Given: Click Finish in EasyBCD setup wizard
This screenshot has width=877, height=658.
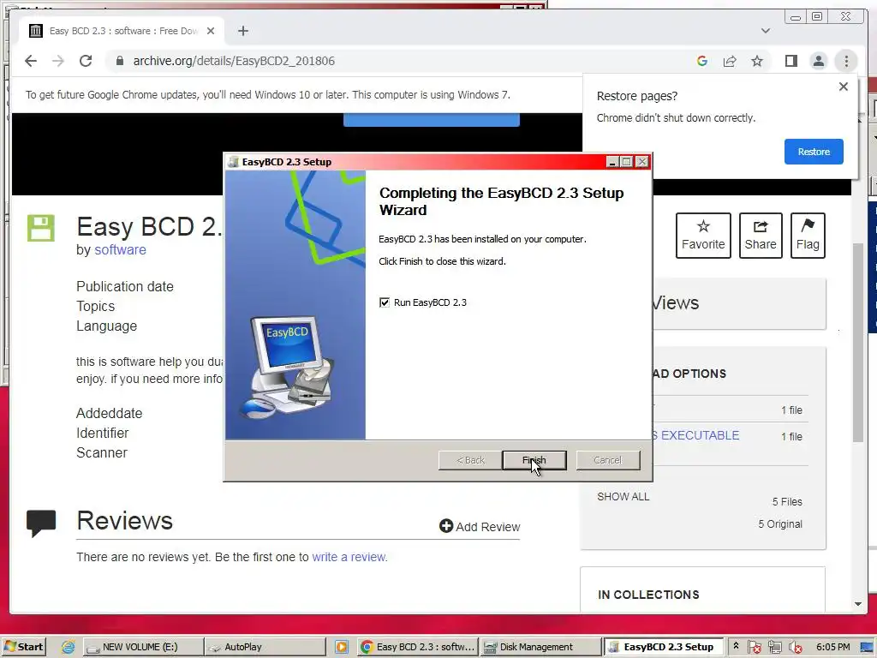Looking at the screenshot, I should point(534,460).
